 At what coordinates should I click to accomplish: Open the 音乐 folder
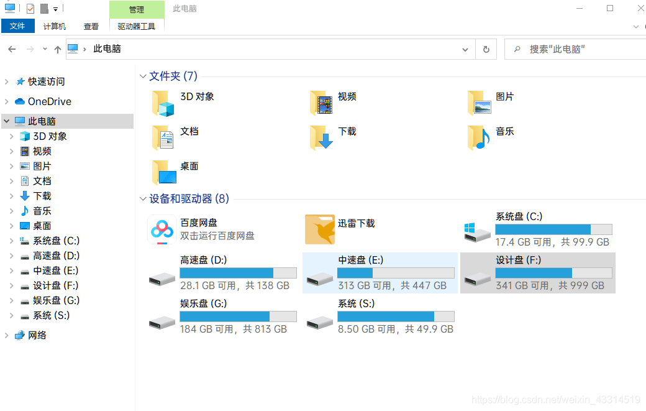pos(504,131)
